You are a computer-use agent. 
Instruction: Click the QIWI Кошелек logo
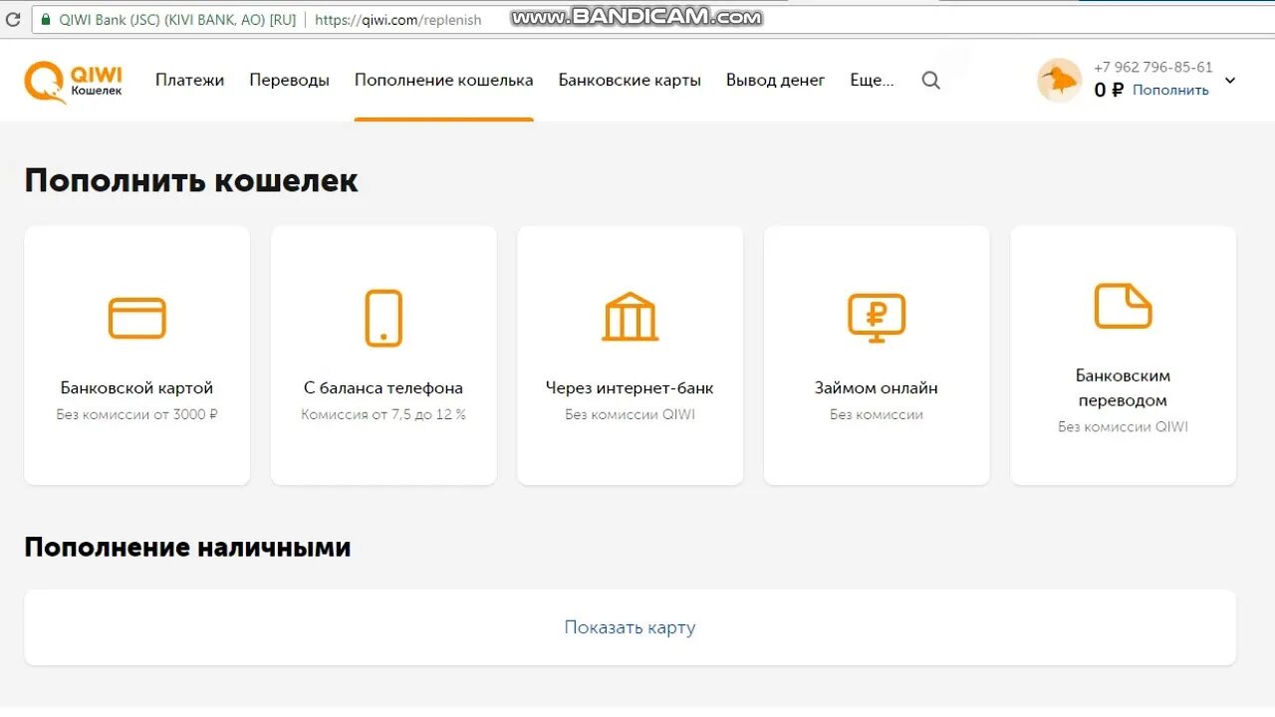coord(74,83)
